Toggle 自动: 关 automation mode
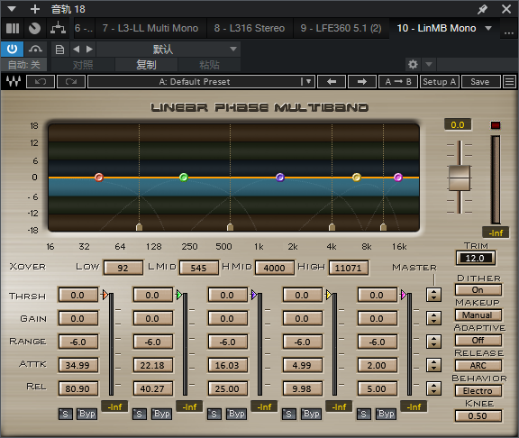 pyautogui.click(x=23, y=65)
